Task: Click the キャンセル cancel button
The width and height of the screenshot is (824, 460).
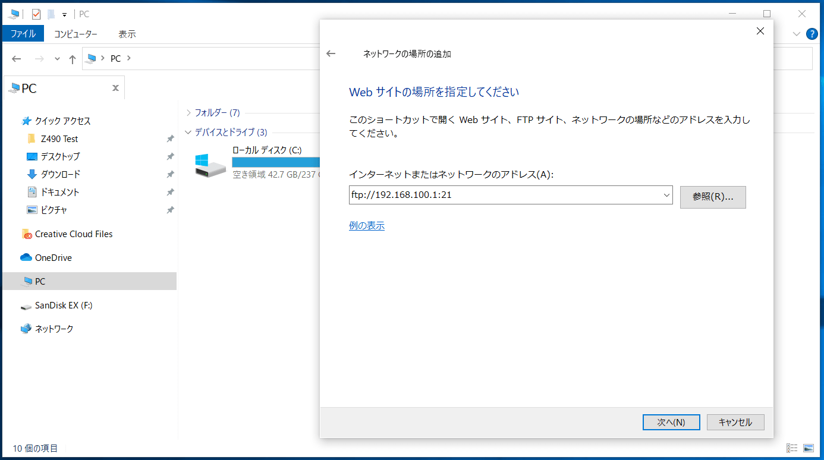Action: pyautogui.click(x=735, y=422)
